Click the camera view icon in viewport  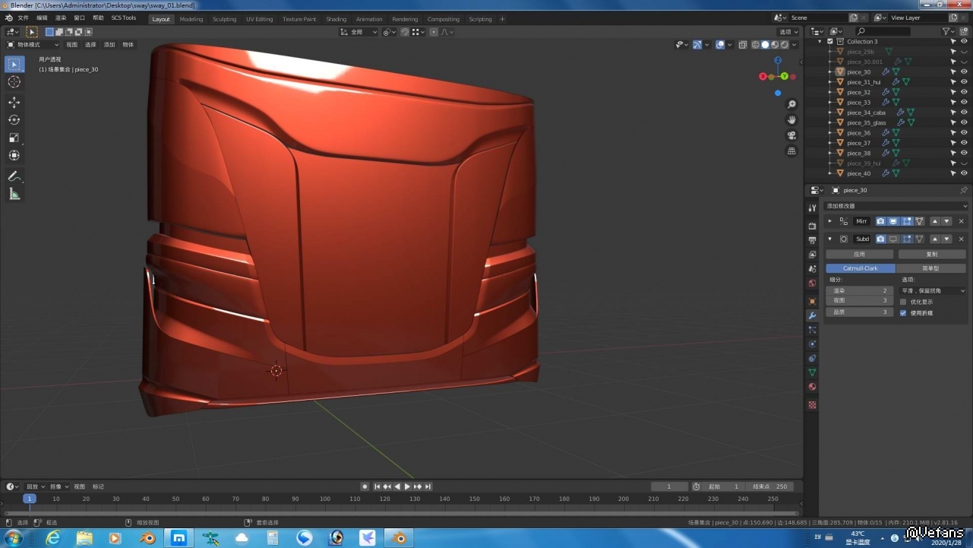tap(791, 135)
